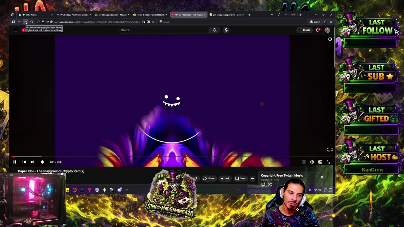Image resolution: width=404 pixels, height=227 pixels.
Task: Switch video to theater mode
Action: coord(320,162)
